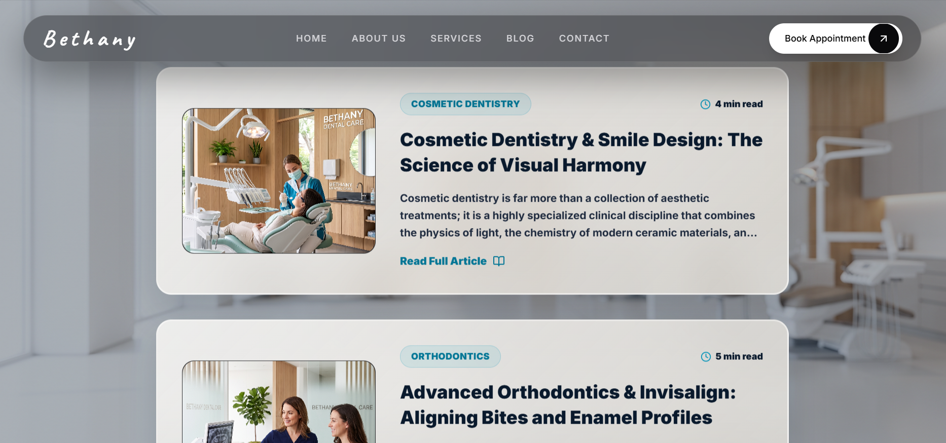The width and height of the screenshot is (946, 443).
Task: Click the clock icon beside 4 min read
Action: click(705, 104)
